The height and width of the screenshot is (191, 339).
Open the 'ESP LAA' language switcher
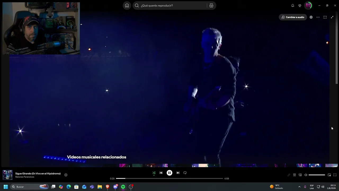point(312,187)
